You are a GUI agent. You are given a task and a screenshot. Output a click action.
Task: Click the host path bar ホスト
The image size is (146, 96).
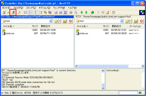110,17
